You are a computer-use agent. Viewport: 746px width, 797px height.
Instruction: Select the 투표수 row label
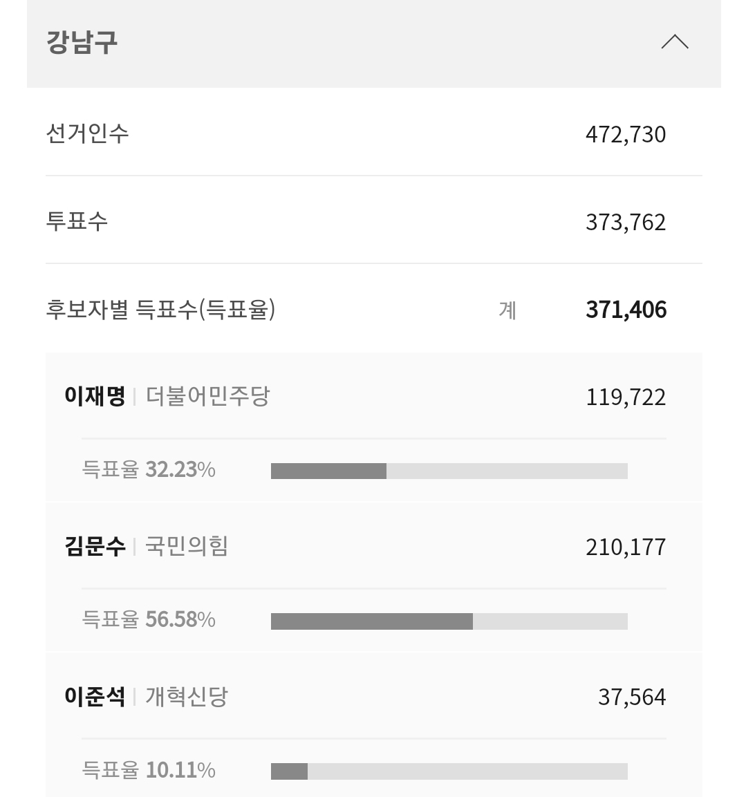click(x=77, y=221)
